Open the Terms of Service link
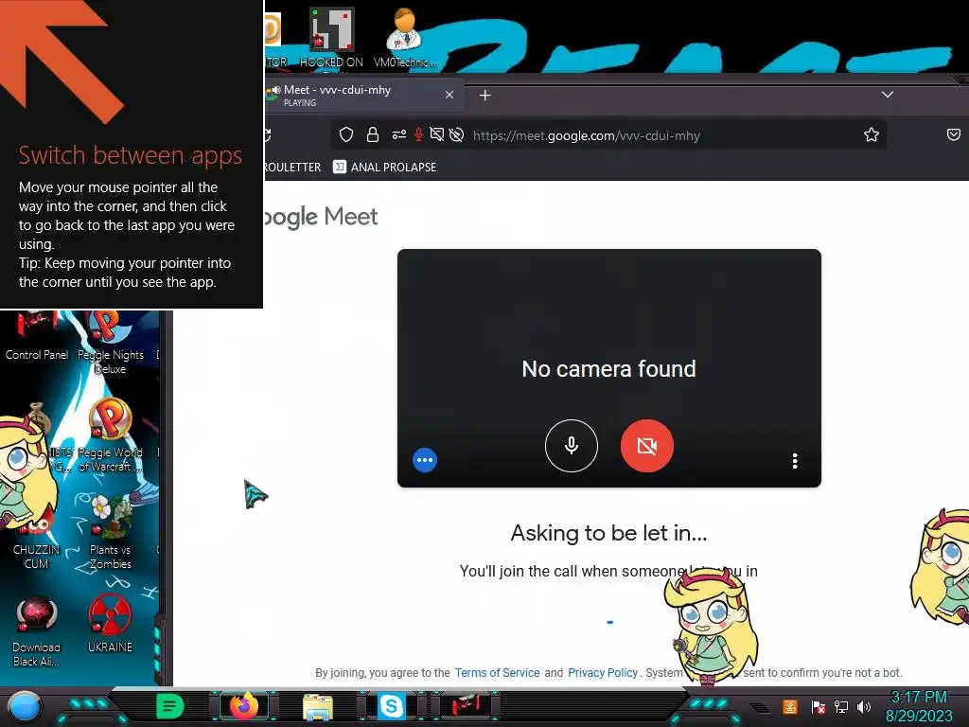969x727 pixels. click(498, 673)
